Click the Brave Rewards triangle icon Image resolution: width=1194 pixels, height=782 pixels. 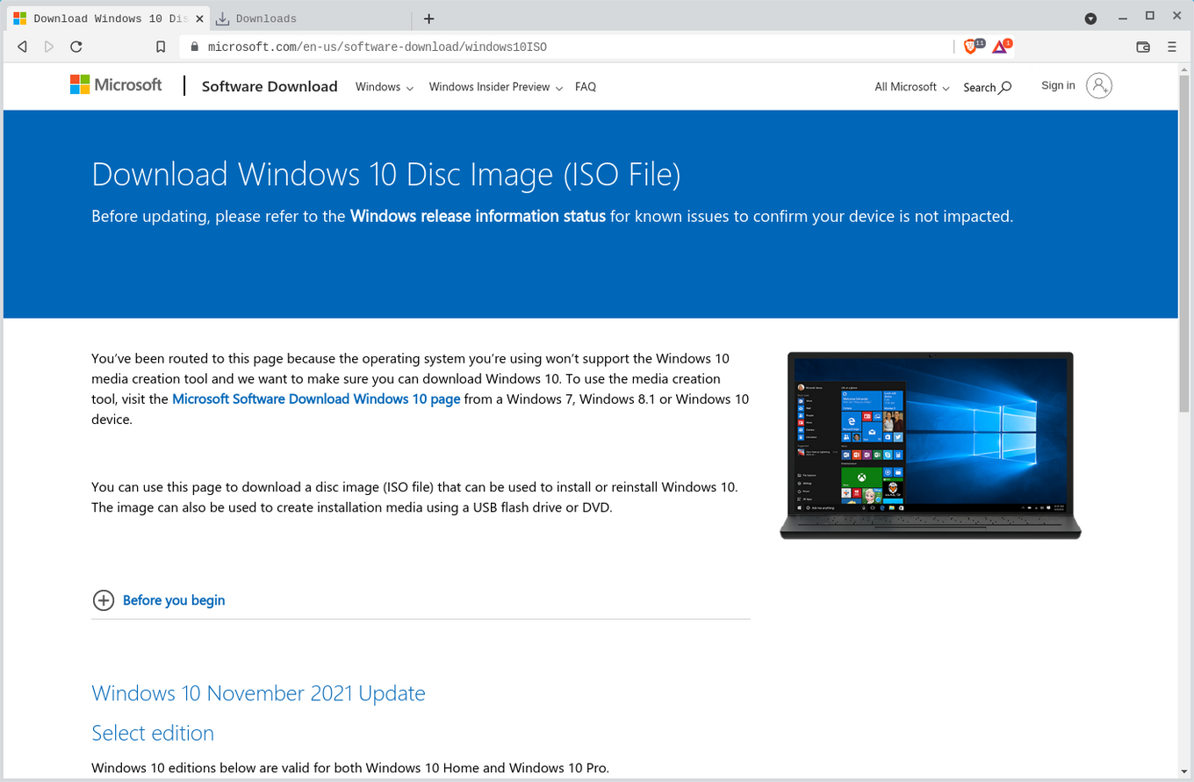tap(1000, 47)
